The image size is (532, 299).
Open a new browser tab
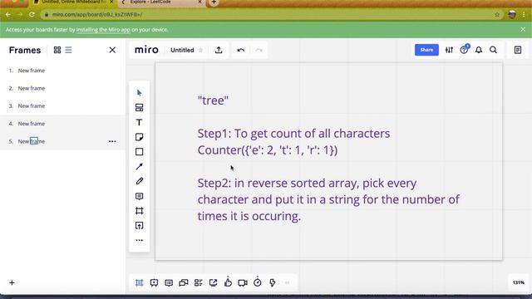click(x=214, y=2)
